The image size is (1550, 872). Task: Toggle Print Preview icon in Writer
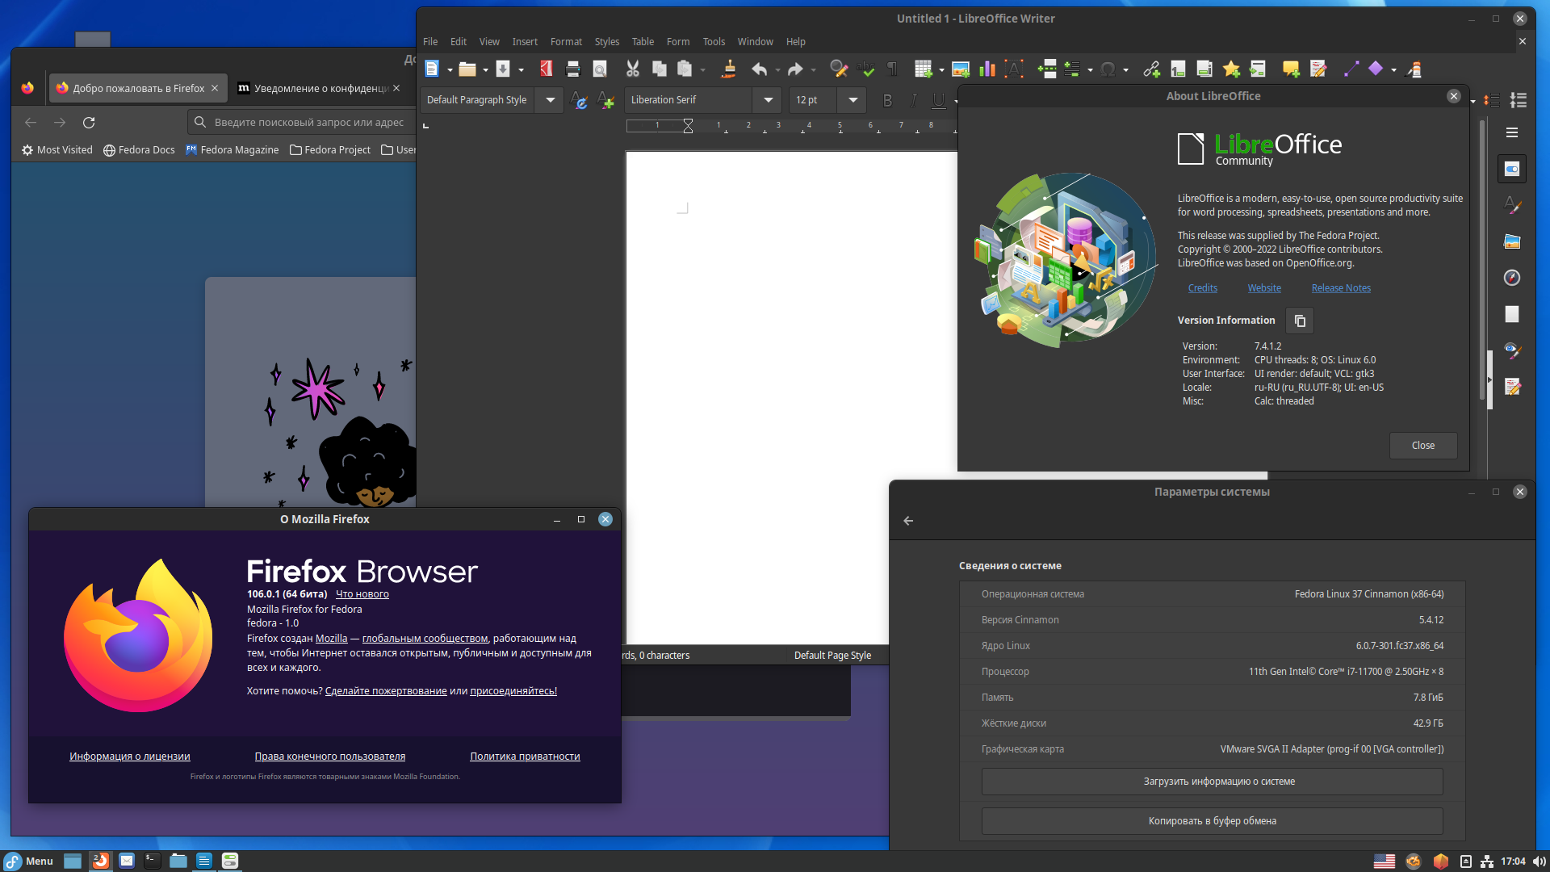pyautogui.click(x=600, y=69)
